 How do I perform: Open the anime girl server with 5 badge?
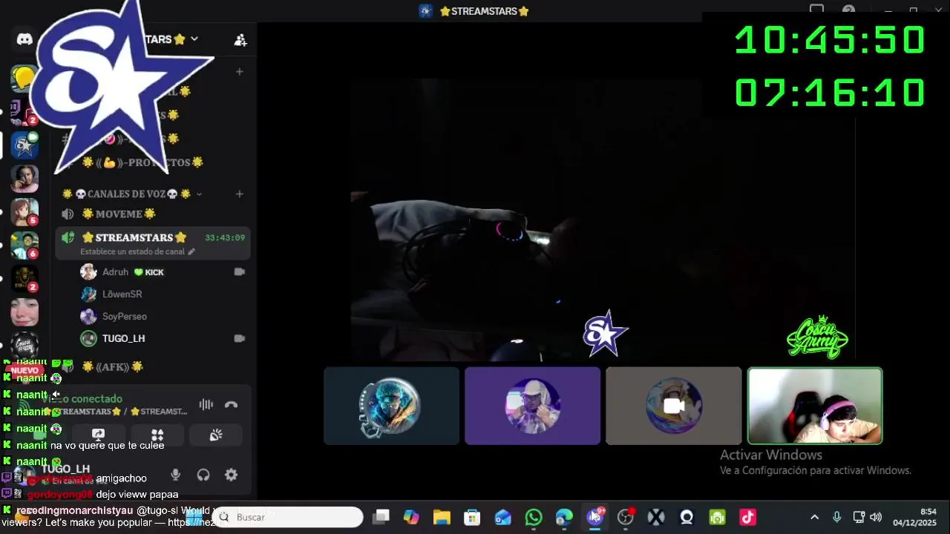24,211
